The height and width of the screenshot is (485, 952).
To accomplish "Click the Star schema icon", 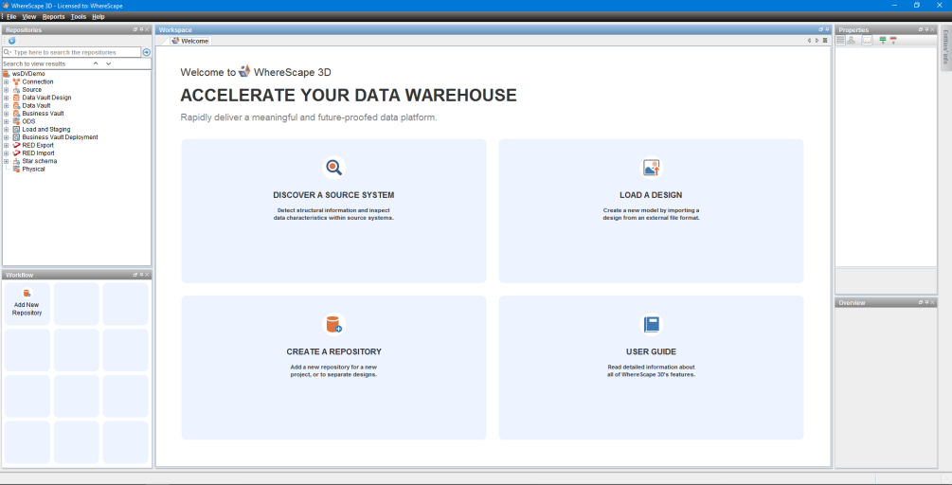I will pos(16,161).
